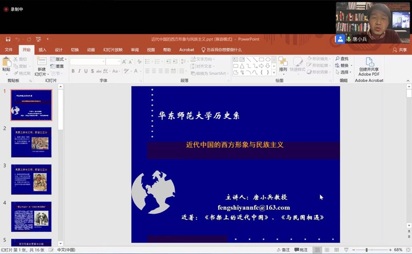Screen dimensions: 412x254
Task: Click the 68% zoom level
Action: pos(398,250)
